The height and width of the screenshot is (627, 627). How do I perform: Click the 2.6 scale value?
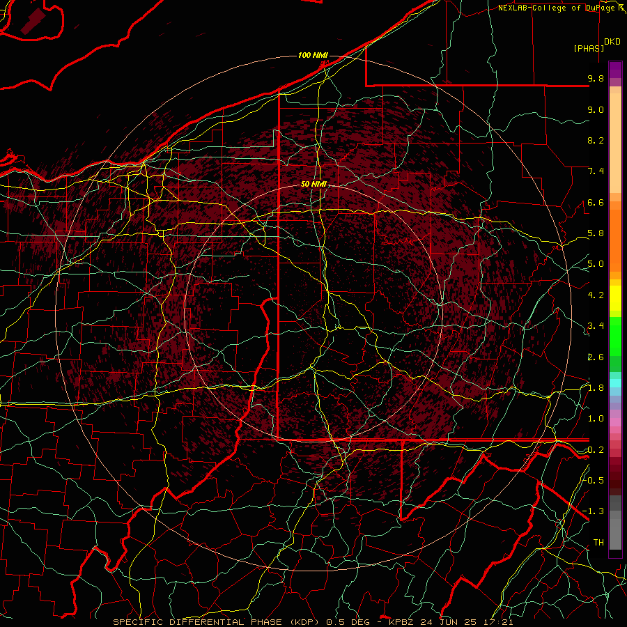(x=596, y=357)
